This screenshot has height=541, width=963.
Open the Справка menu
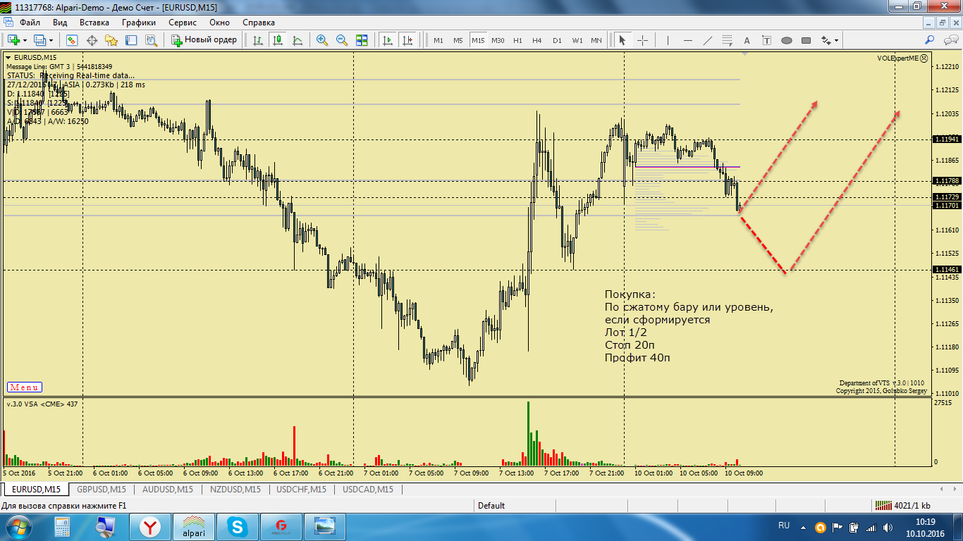pos(259,22)
